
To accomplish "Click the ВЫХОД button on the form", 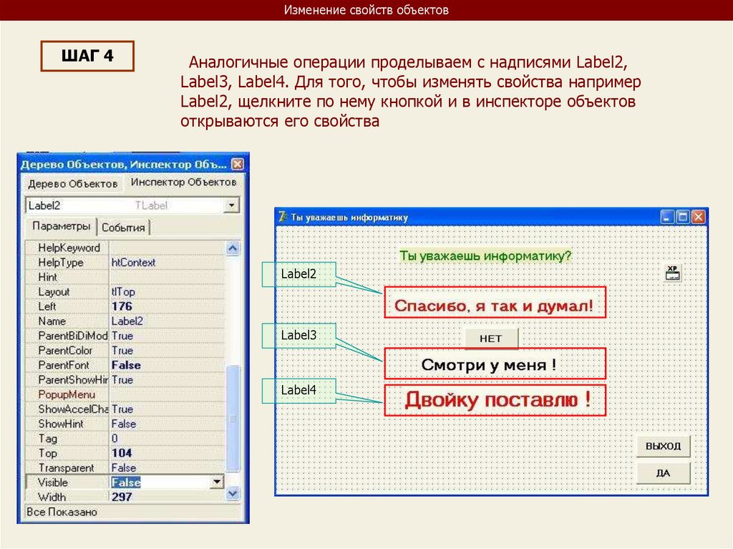I will coord(663,446).
